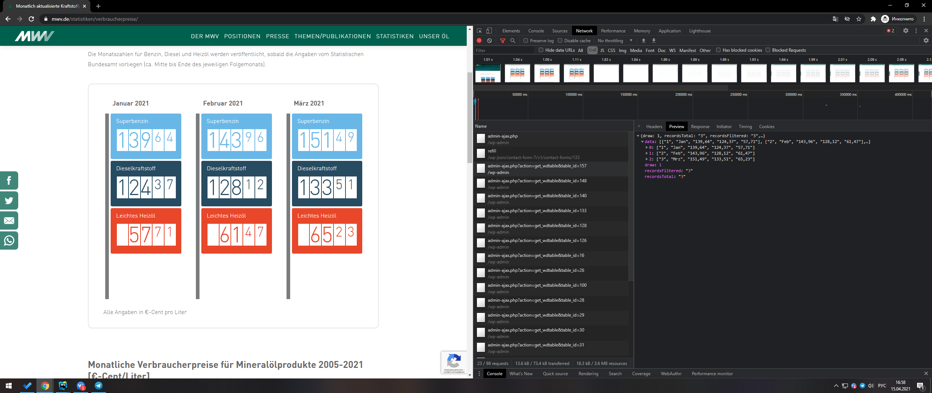
Task: Open the Response tab
Action: [x=700, y=127]
